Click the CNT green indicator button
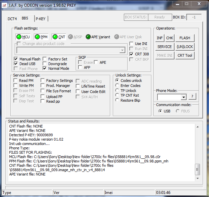This screenshot has height=197, width=209. point(59,37)
